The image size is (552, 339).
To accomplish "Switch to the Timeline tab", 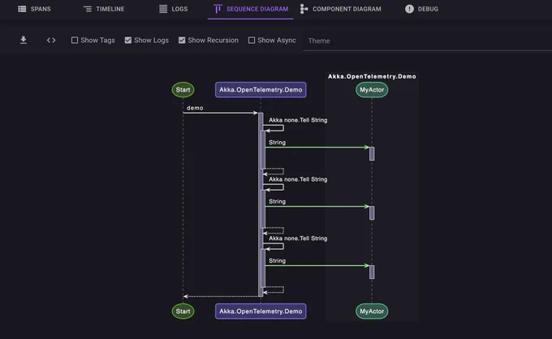I will [104, 9].
